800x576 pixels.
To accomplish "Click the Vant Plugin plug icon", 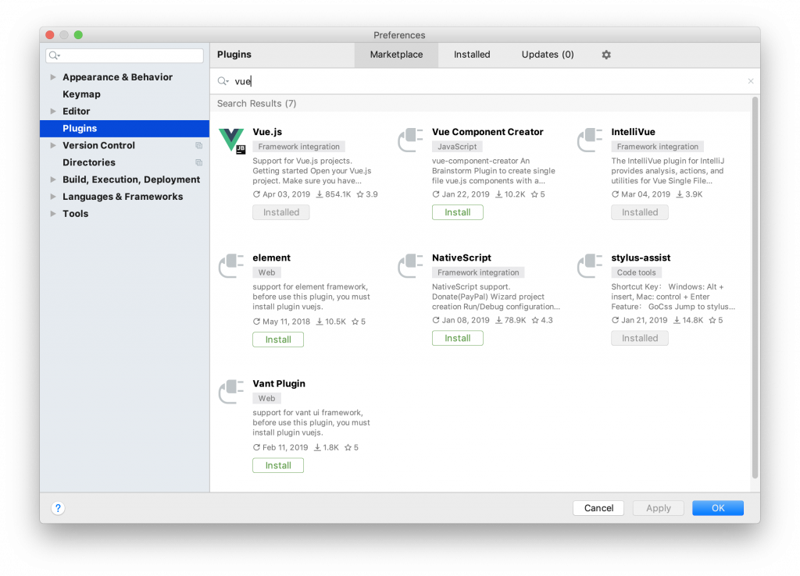I will [x=231, y=392].
